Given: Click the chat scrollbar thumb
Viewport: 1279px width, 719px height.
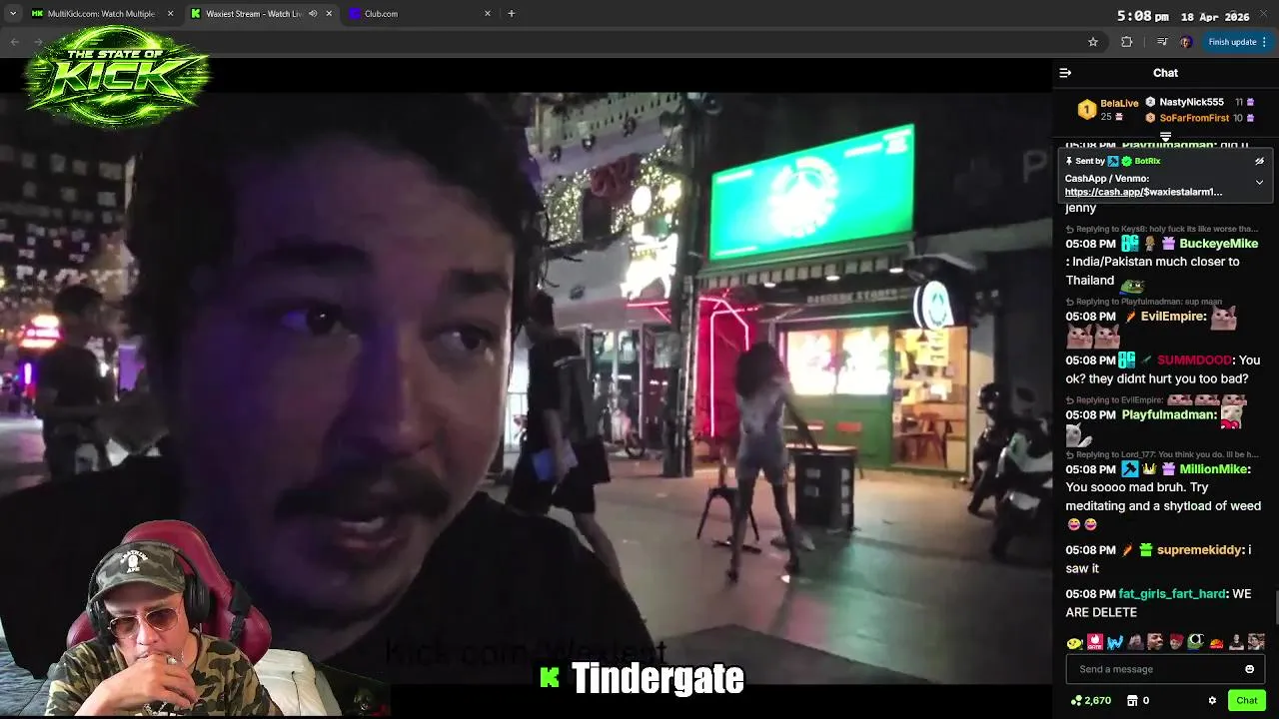Looking at the screenshot, I should pos(1275,607).
